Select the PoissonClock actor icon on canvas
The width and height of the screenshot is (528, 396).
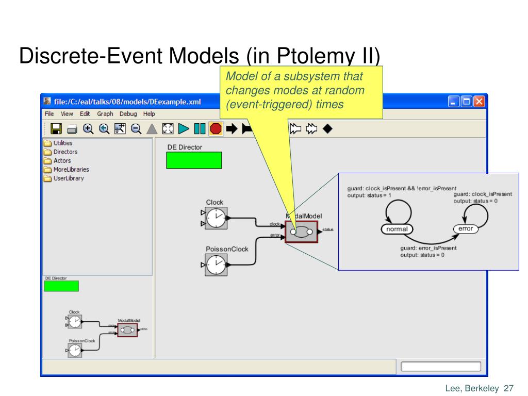[216, 265]
